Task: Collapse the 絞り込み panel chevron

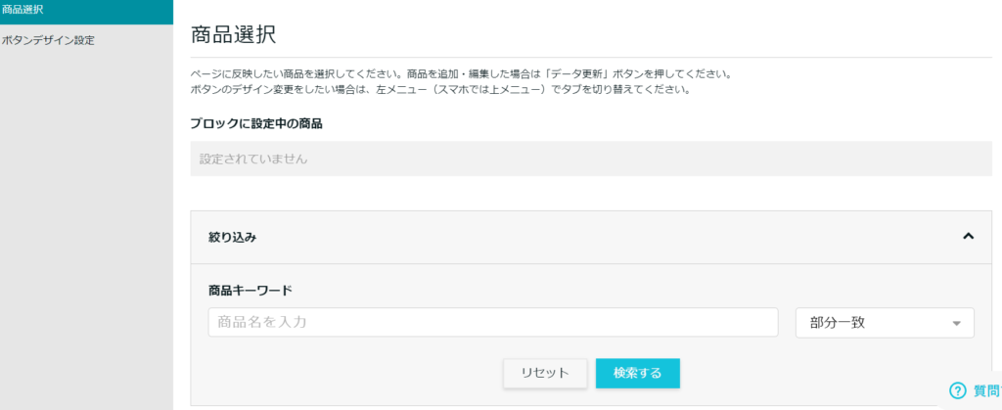Action: 969,236
